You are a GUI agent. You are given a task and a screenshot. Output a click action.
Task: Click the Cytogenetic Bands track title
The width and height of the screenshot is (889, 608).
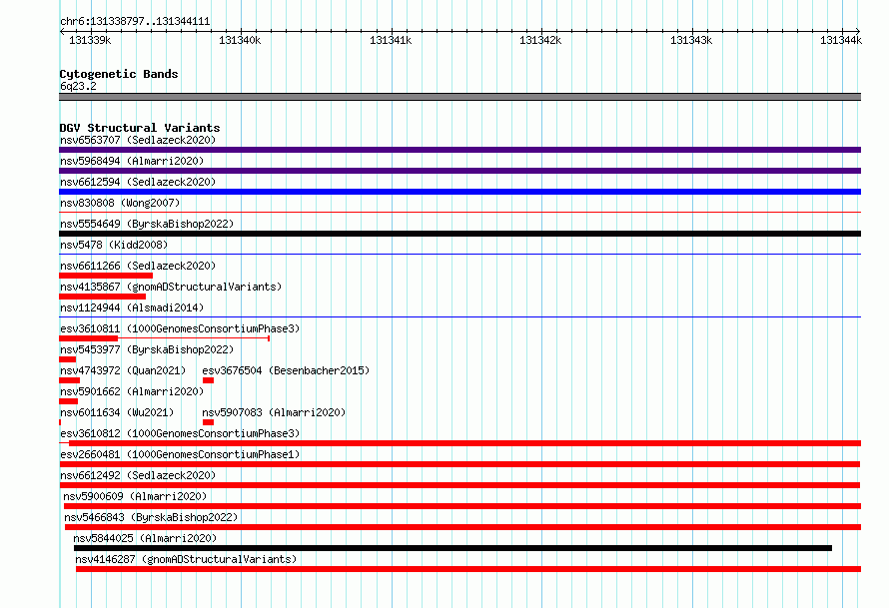point(119,74)
